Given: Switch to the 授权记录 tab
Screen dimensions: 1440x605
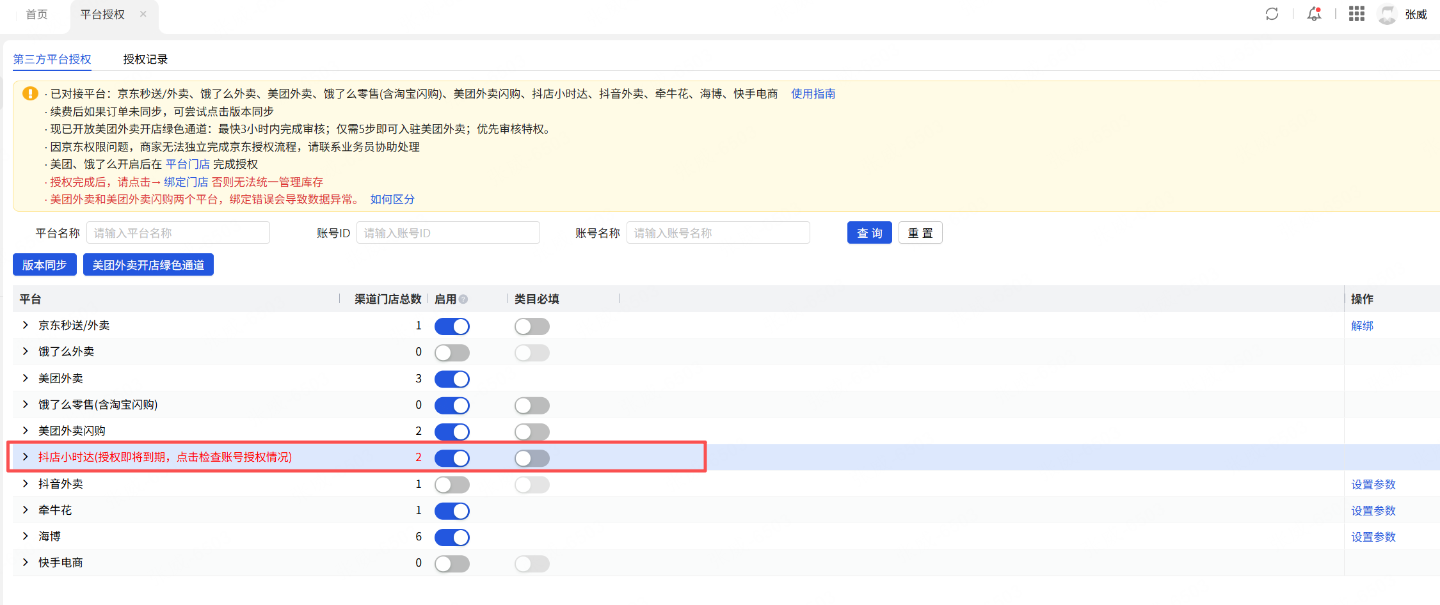Looking at the screenshot, I should [x=145, y=59].
